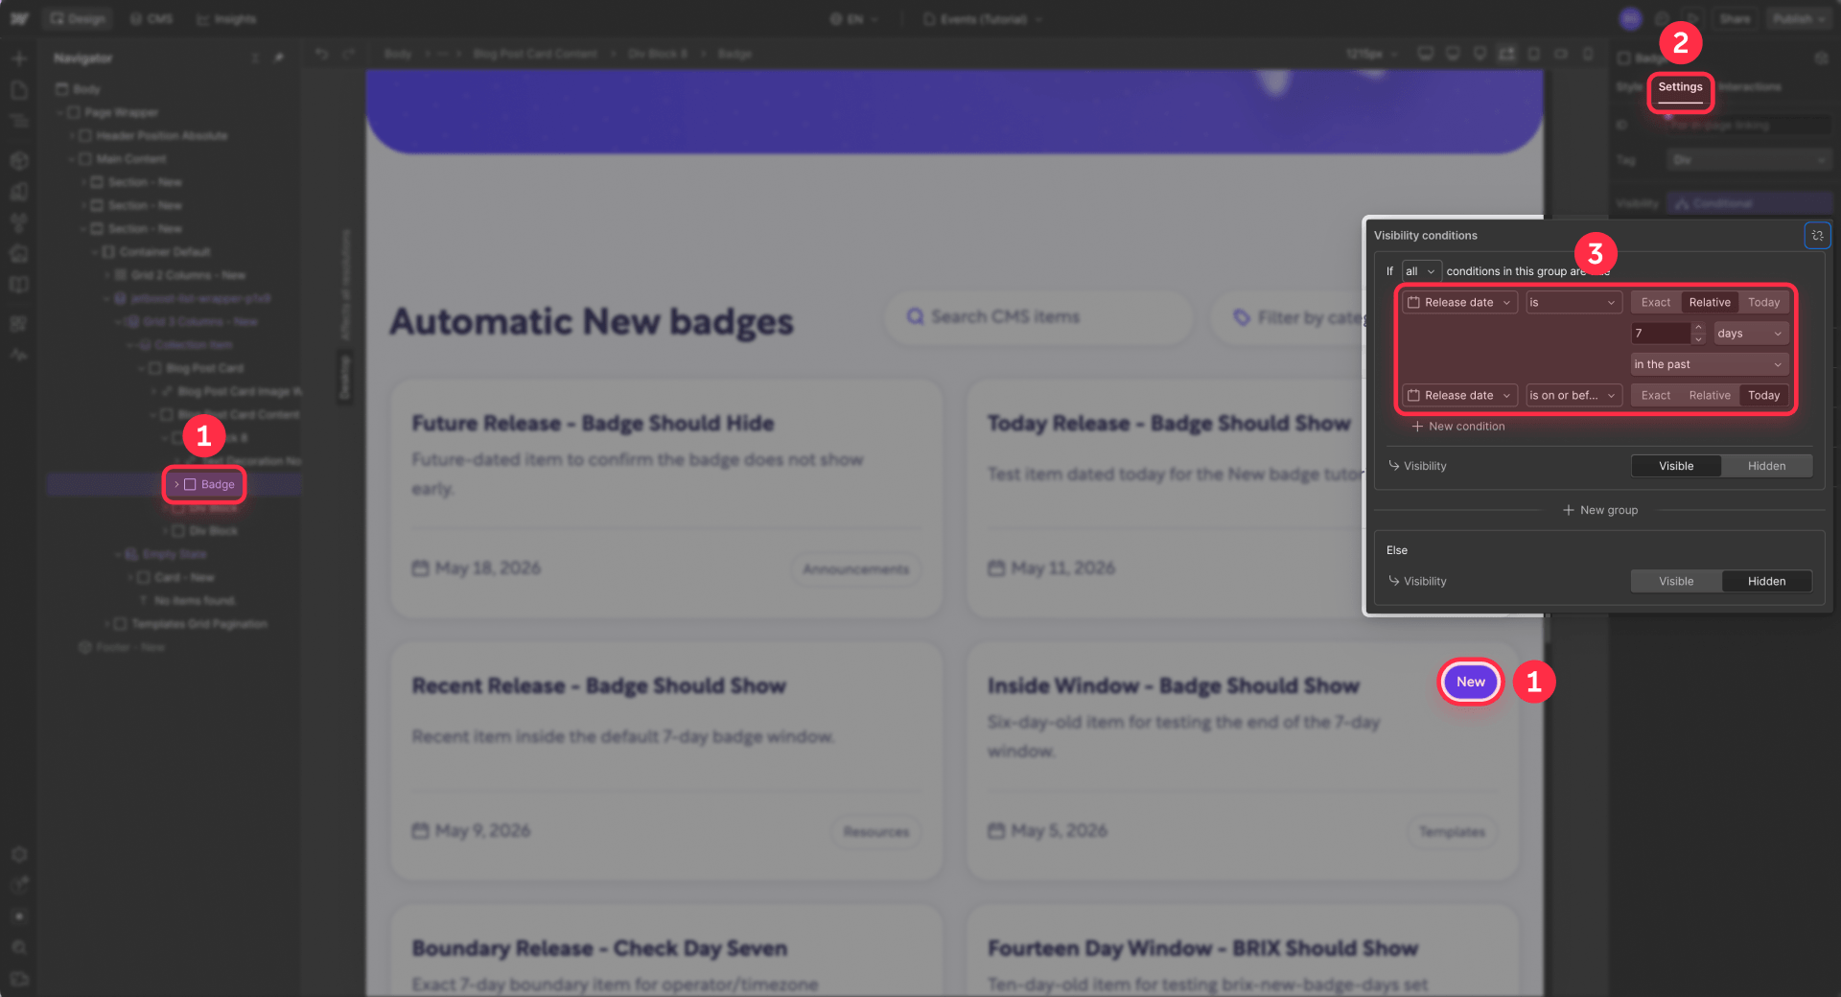This screenshot has height=997, width=1841.
Task: Open the Pages panel icon
Action: [18, 90]
